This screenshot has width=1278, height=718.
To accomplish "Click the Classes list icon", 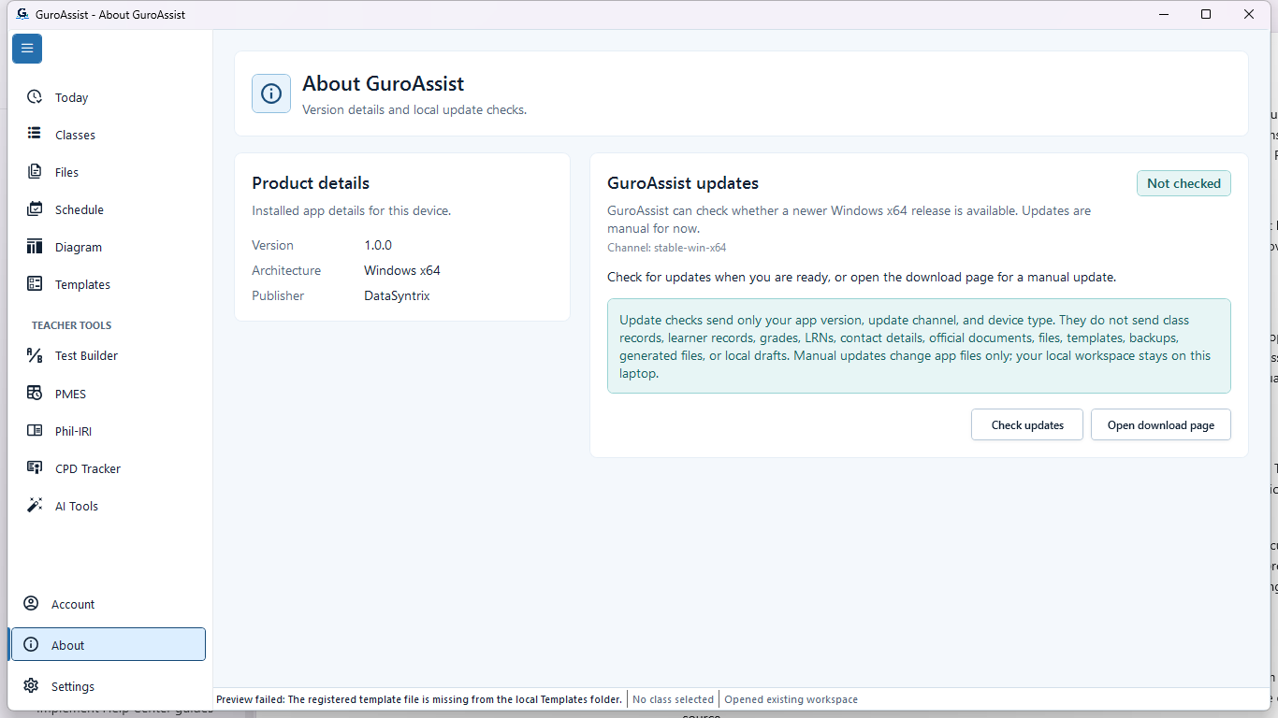I will click(35, 134).
